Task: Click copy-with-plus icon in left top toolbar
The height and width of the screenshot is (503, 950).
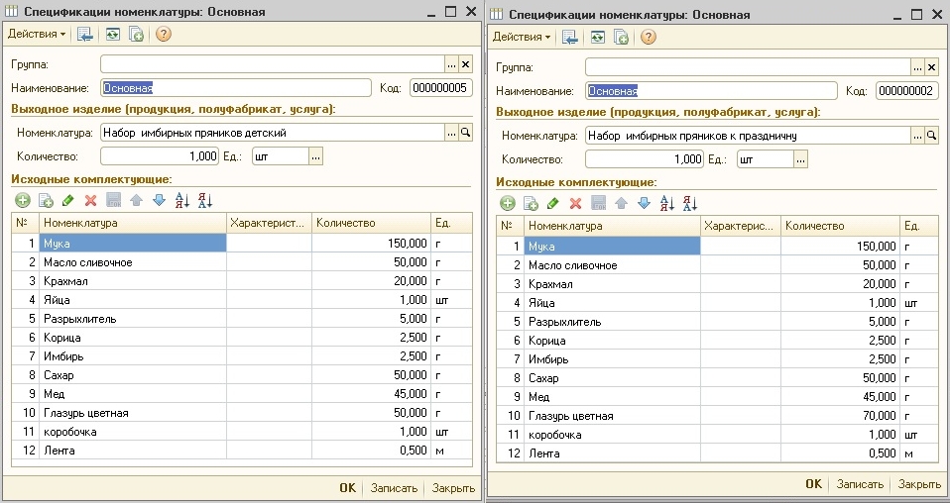Action: 136,34
